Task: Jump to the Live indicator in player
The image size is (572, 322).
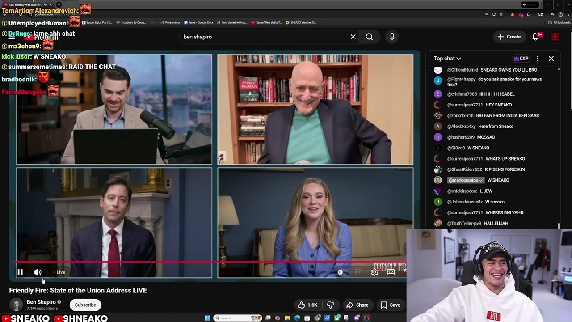Action: 59,272
